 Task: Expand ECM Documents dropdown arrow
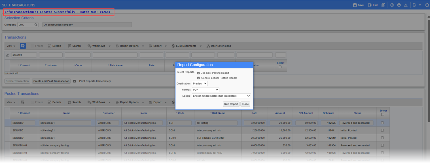(200, 46)
